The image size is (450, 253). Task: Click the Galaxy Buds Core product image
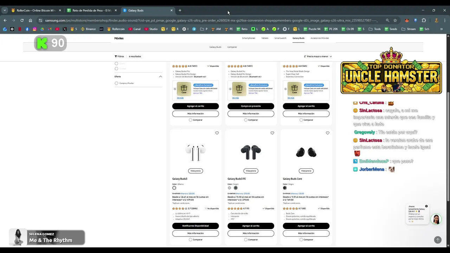(x=306, y=153)
